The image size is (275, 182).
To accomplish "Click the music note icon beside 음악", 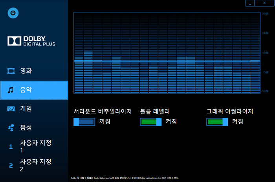I will coord(11,90).
